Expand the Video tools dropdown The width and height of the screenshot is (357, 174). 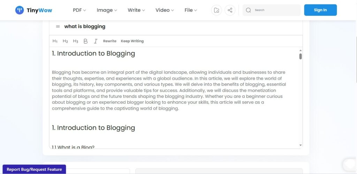(165, 10)
